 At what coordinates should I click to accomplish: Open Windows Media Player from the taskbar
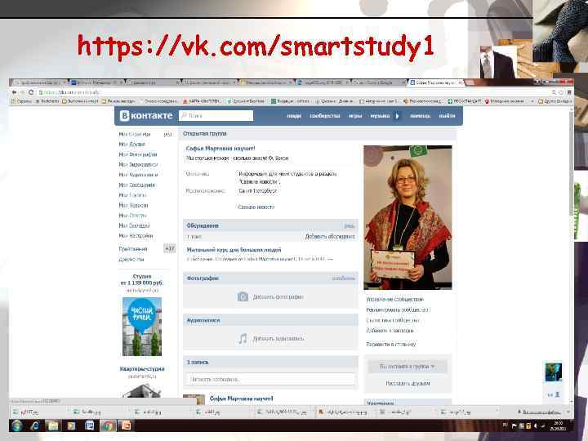coord(71,425)
